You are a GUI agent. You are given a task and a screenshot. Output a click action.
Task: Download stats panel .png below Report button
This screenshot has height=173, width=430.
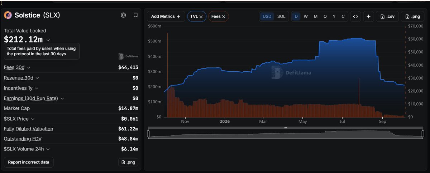point(128,162)
